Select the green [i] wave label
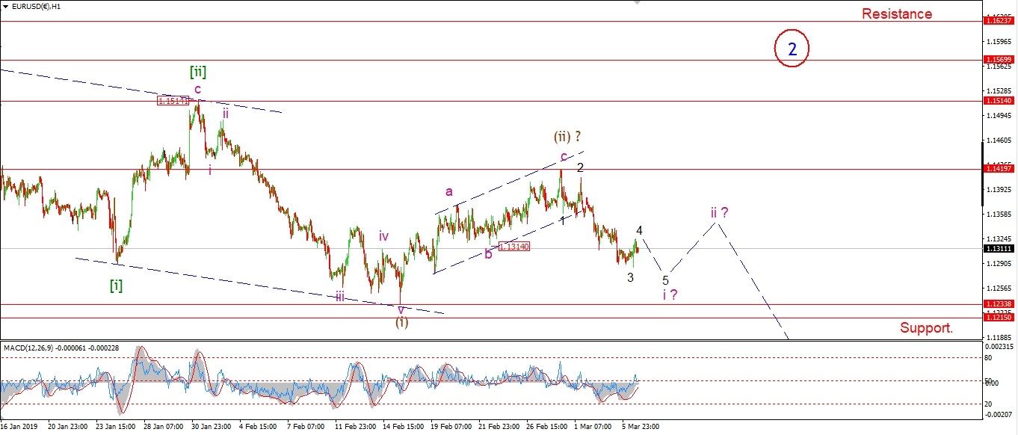This screenshot has height=435, width=1018. point(117,285)
